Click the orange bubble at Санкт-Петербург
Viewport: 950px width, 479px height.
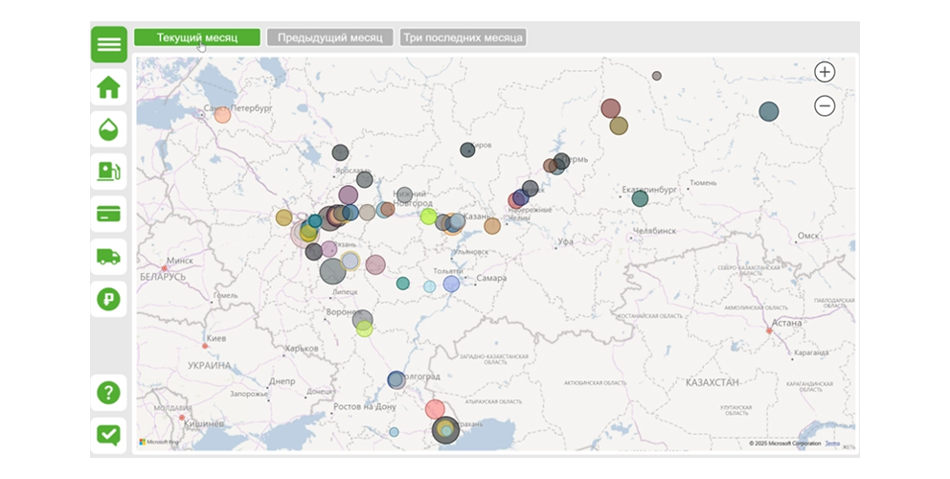click(x=222, y=115)
